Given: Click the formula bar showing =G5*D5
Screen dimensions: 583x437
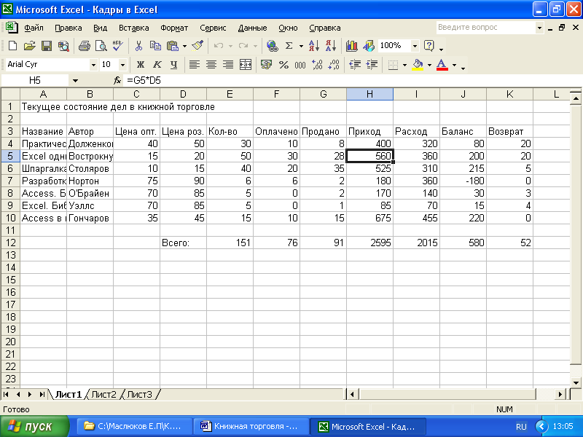Looking at the screenshot, I should point(352,80).
